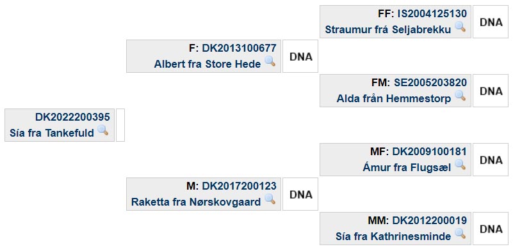
Task: Click the DNA box for Straumur frá Seljabrekku
Action: pos(491,22)
